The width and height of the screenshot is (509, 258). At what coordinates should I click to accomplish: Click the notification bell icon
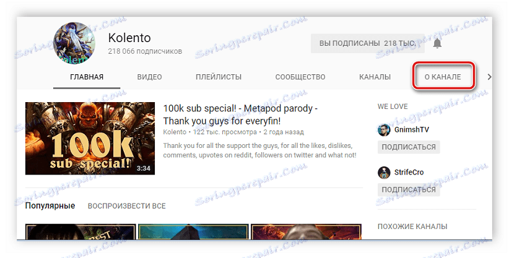click(x=437, y=43)
